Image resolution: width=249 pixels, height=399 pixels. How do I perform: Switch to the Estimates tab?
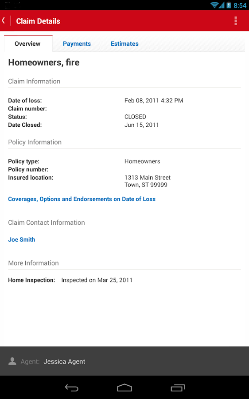[124, 44]
